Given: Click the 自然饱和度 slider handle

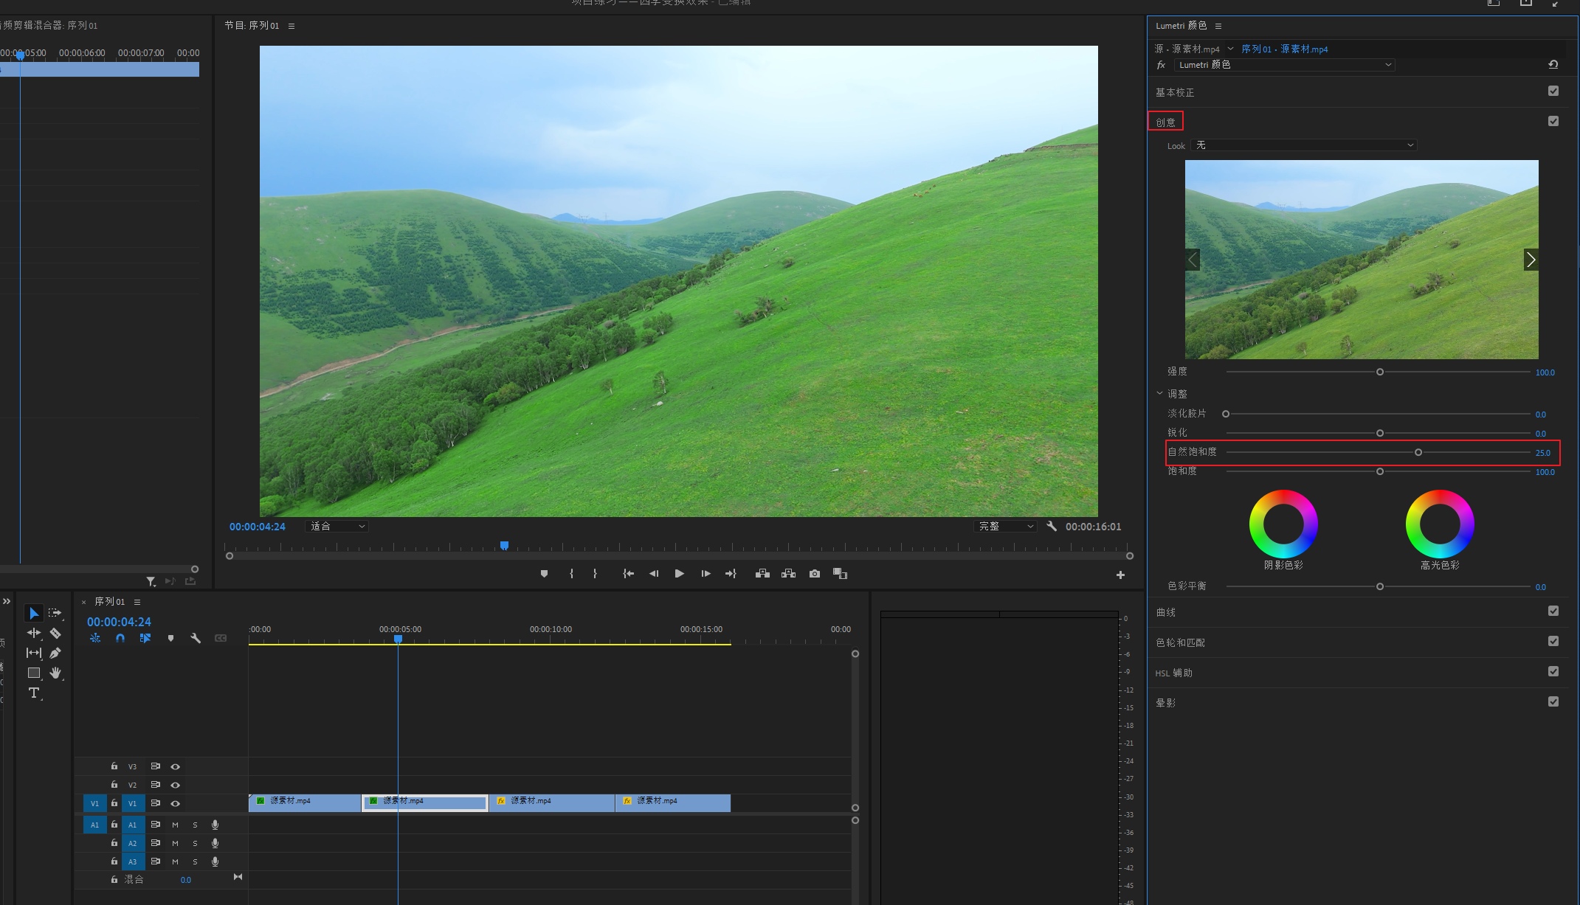Looking at the screenshot, I should pos(1418,452).
